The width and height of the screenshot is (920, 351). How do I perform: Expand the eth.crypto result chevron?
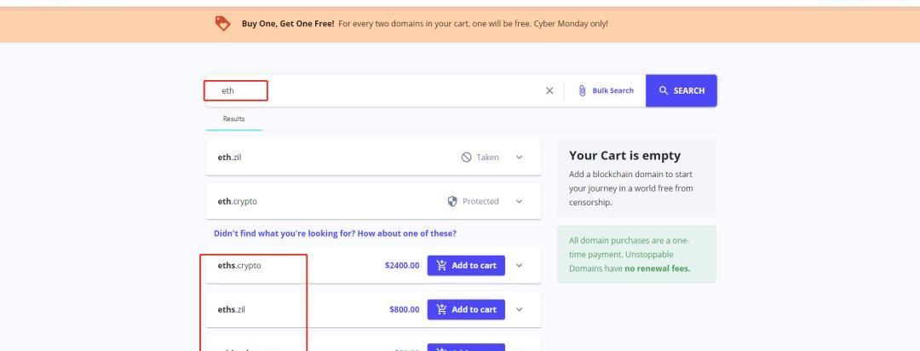tap(519, 202)
